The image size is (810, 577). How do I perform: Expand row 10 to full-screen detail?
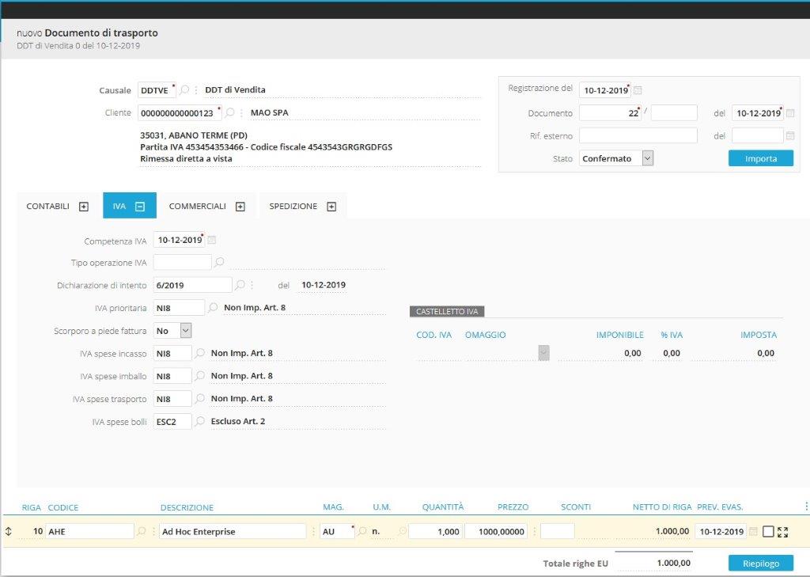(783, 532)
